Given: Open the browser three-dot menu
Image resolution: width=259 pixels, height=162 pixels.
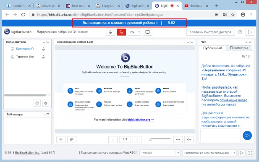Looking at the screenshot, I should [x=251, y=15].
